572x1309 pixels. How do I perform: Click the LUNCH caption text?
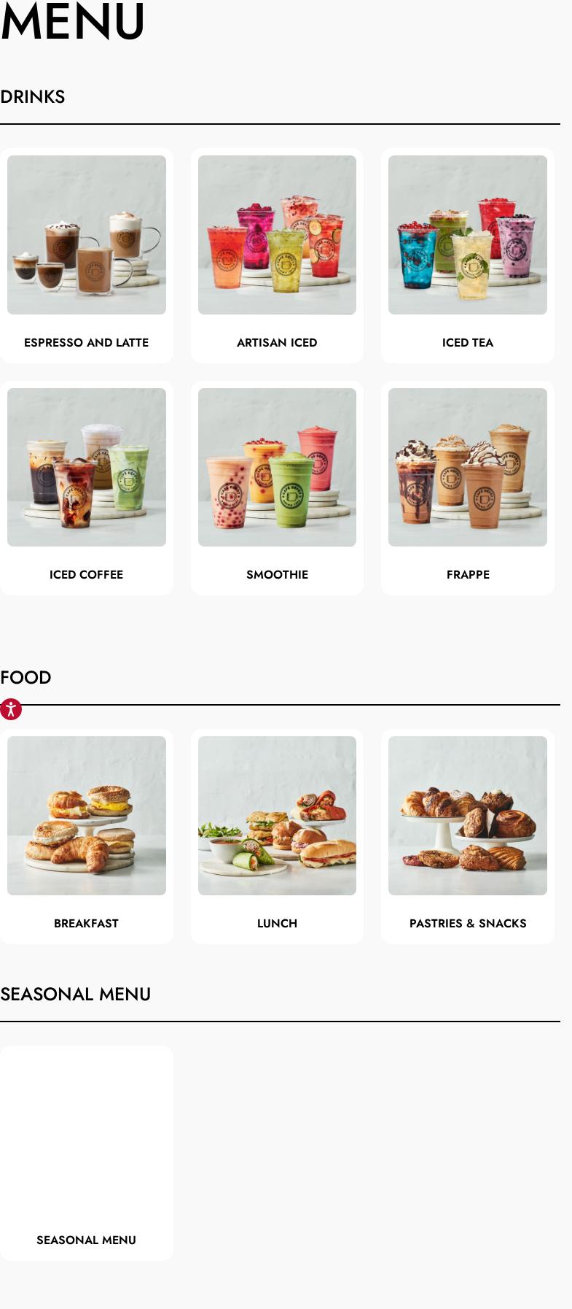tap(277, 923)
